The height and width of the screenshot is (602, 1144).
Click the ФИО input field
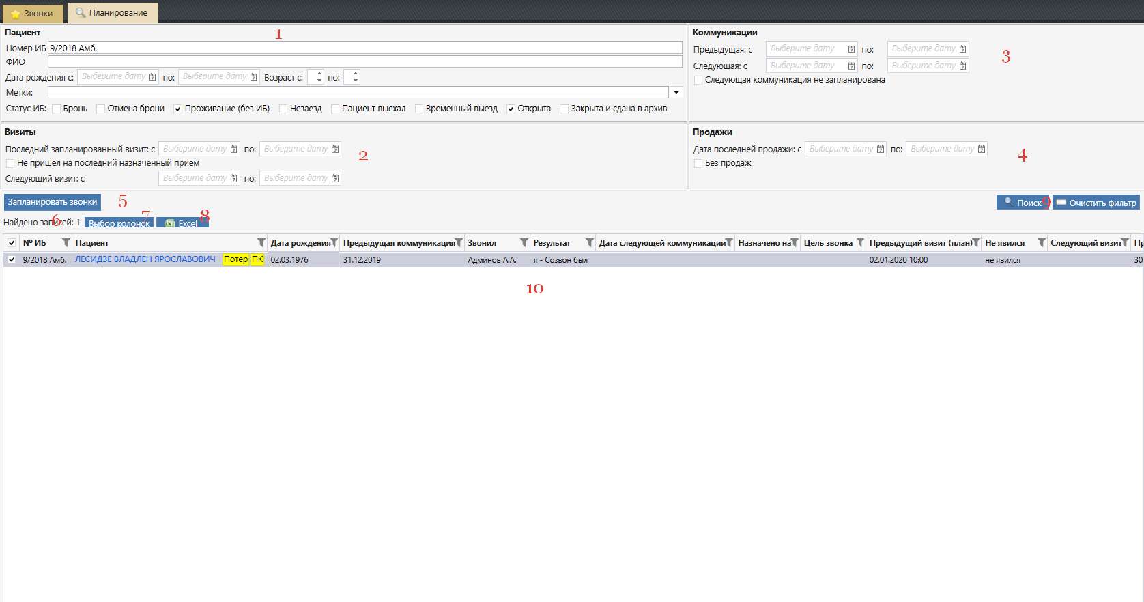click(364, 62)
